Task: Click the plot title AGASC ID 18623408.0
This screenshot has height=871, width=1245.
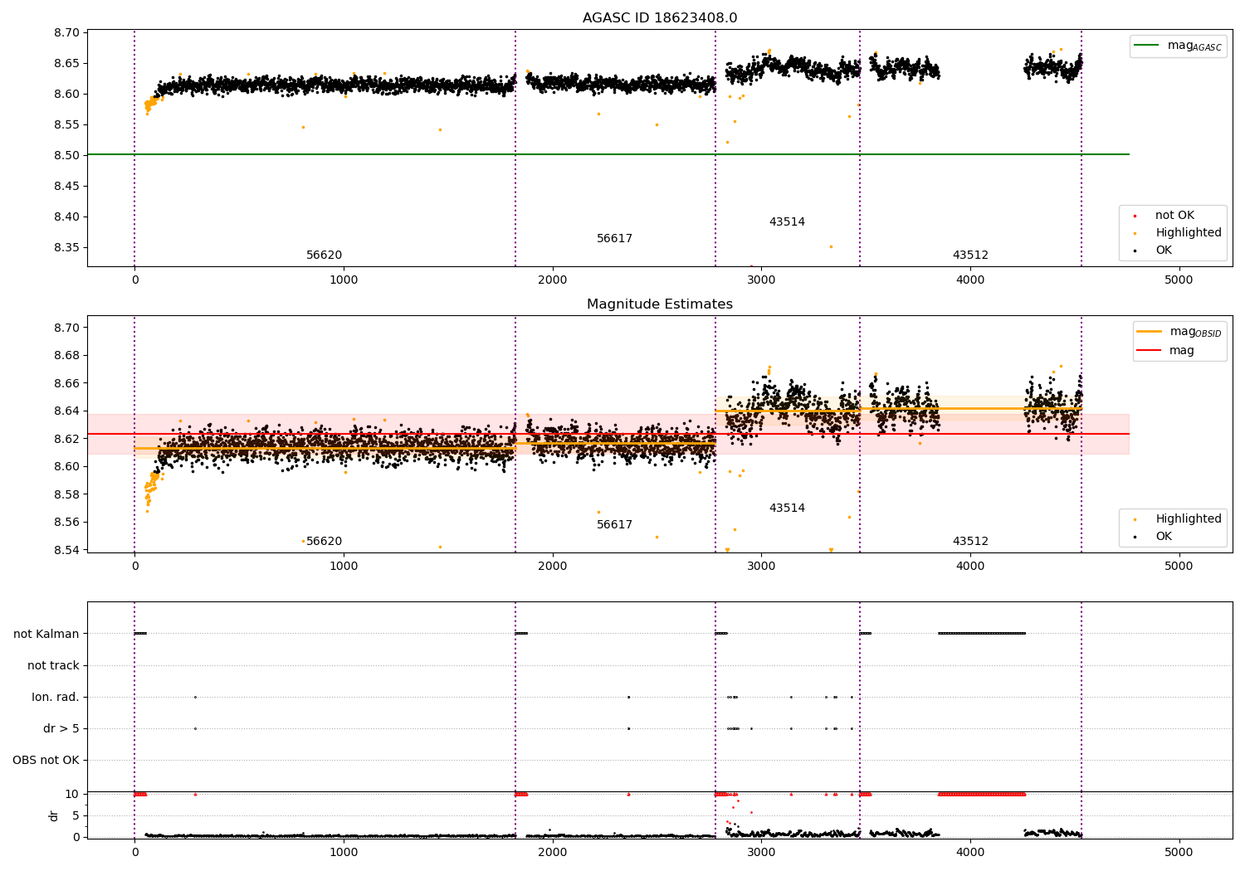Action: click(x=660, y=18)
